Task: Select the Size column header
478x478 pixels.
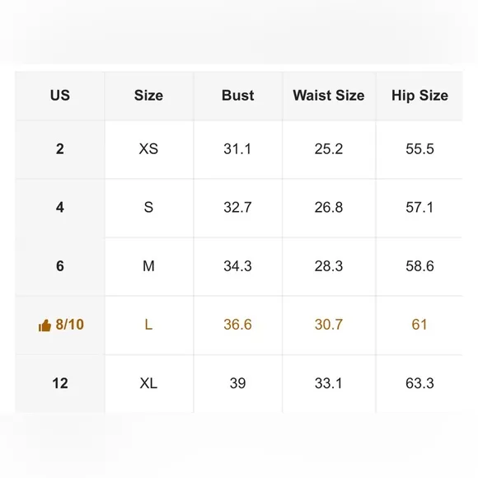Action: tap(148, 96)
